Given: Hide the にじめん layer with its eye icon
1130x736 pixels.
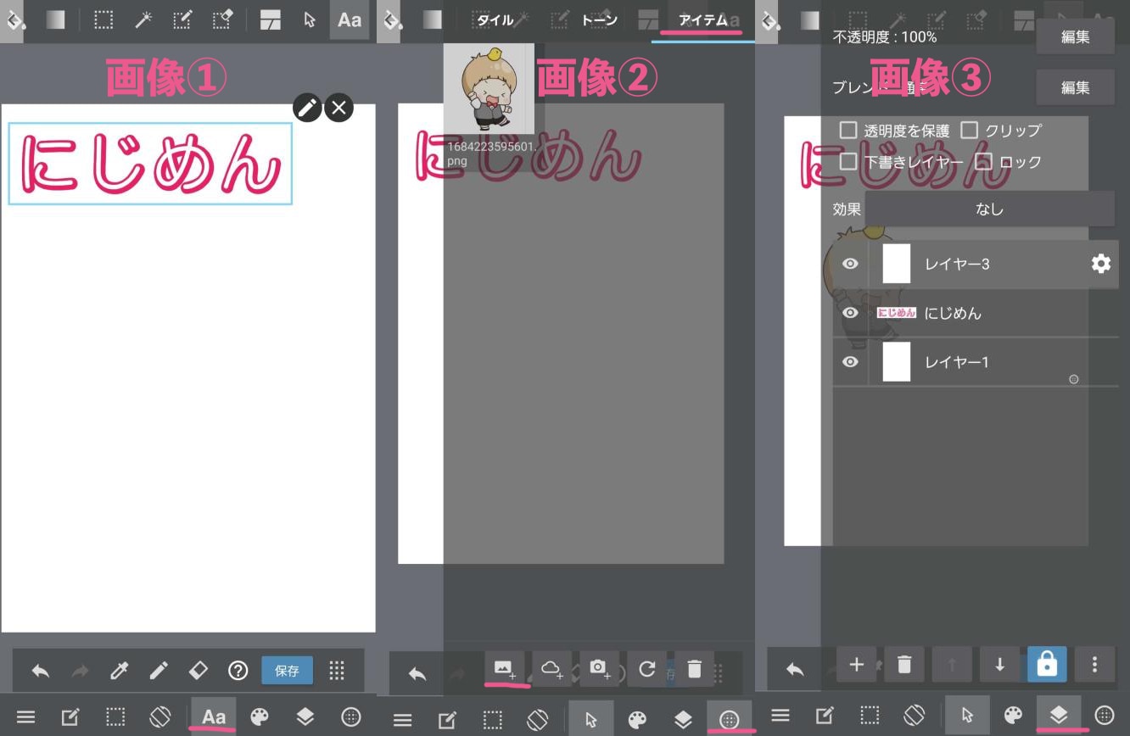Looking at the screenshot, I should pyautogui.click(x=850, y=313).
